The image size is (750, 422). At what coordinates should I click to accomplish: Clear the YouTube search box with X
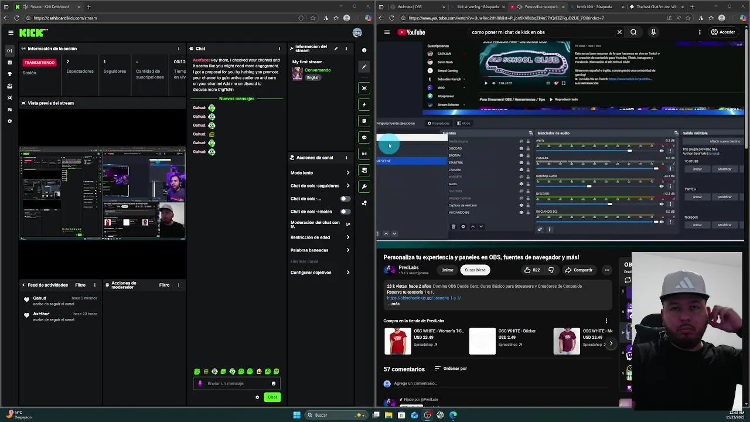(x=619, y=32)
